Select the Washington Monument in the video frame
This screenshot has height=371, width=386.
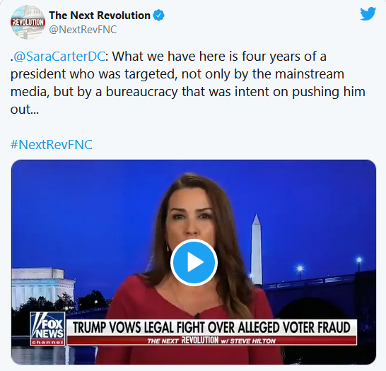256,249
